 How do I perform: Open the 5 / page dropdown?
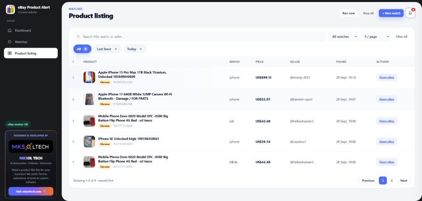[x=375, y=37]
